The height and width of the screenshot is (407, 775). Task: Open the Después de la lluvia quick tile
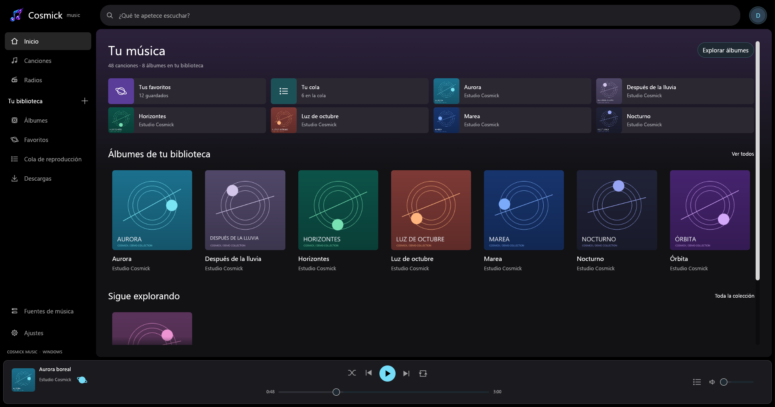point(675,91)
